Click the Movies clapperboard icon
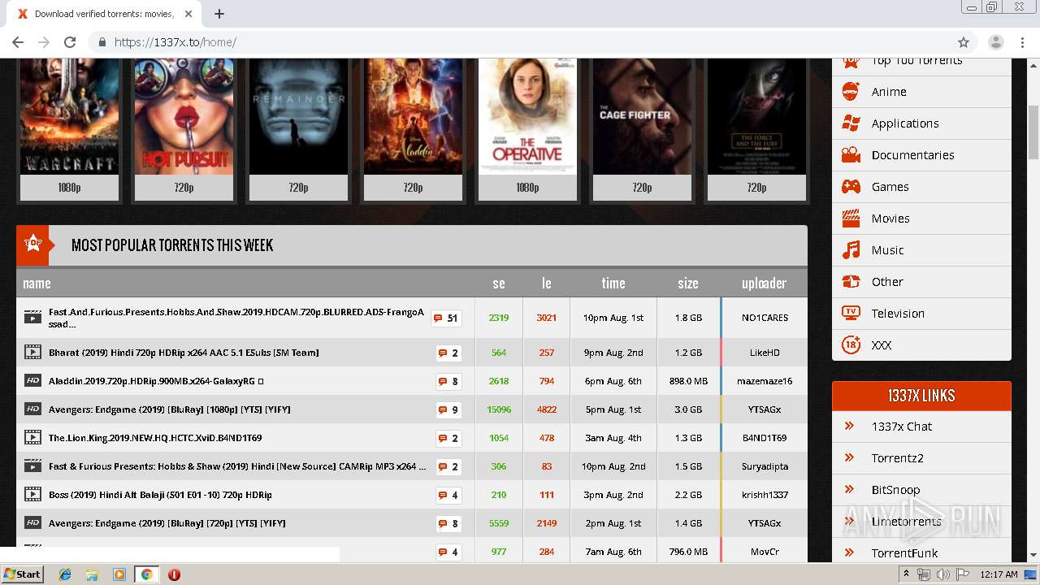 coord(851,219)
